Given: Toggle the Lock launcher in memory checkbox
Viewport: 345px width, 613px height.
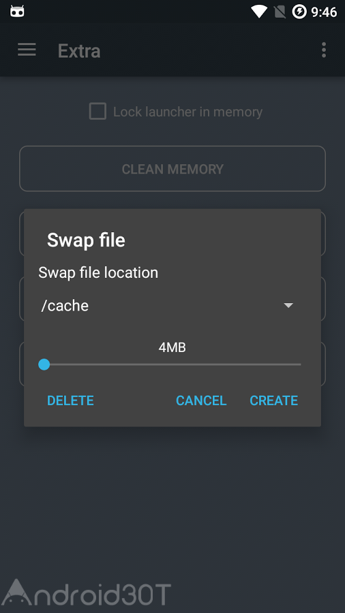Looking at the screenshot, I should click(x=97, y=112).
